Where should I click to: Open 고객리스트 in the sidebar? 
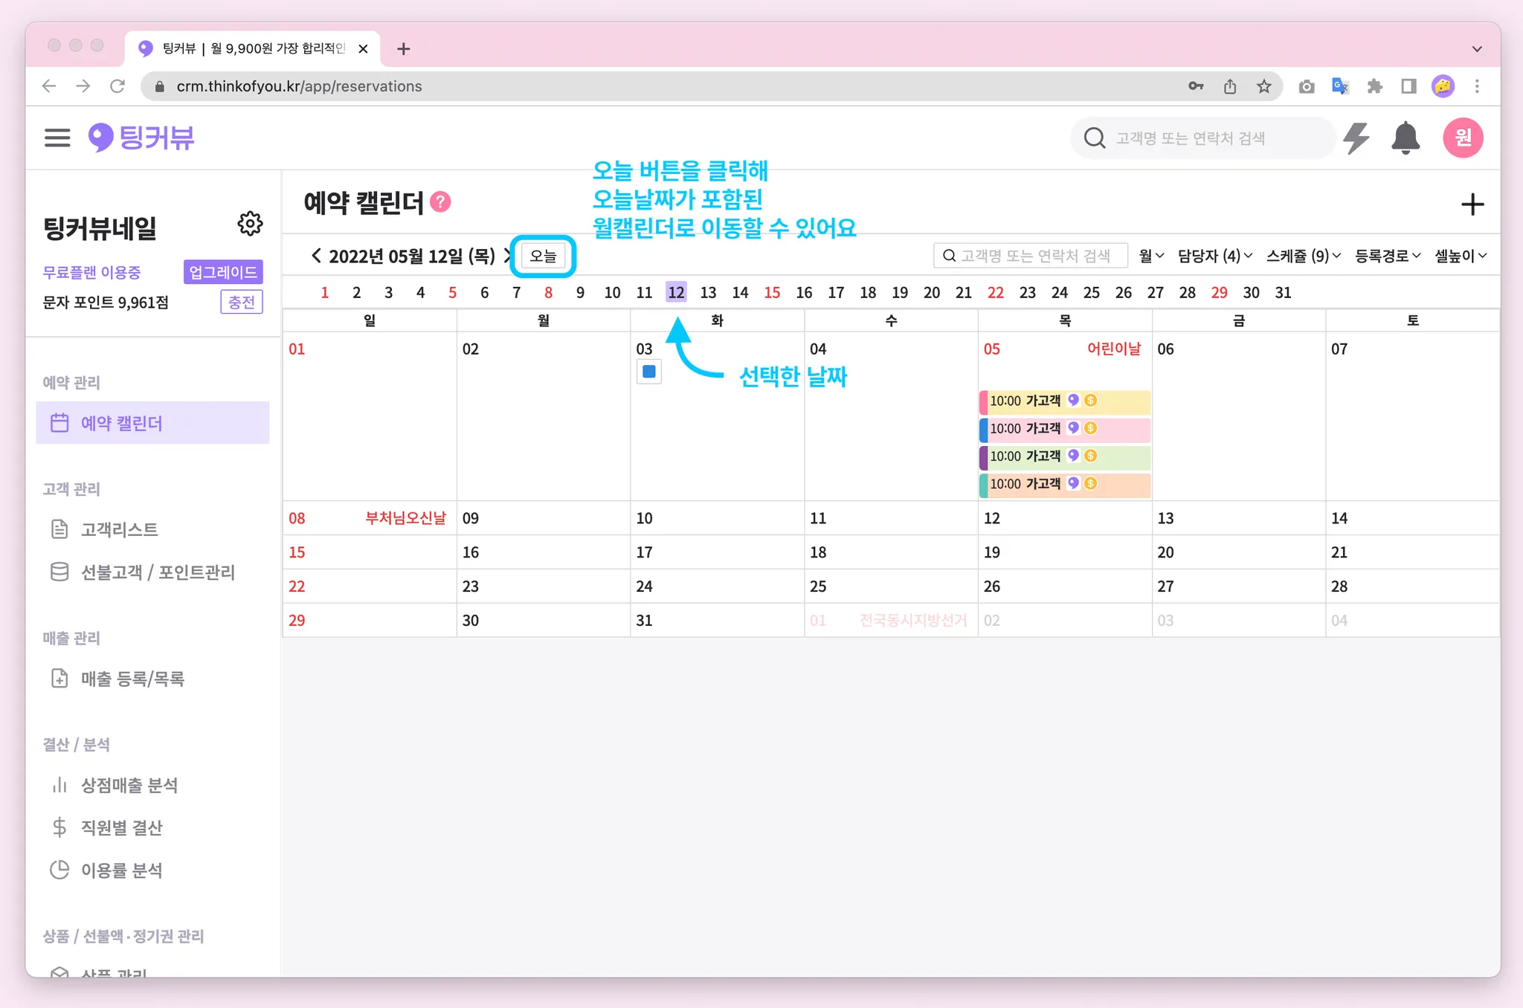coord(119,529)
